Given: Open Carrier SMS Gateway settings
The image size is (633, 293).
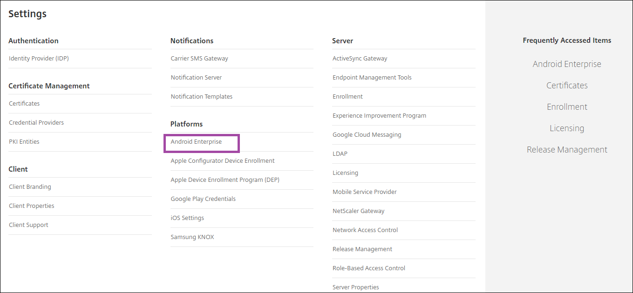Looking at the screenshot, I should [x=199, y=59].
